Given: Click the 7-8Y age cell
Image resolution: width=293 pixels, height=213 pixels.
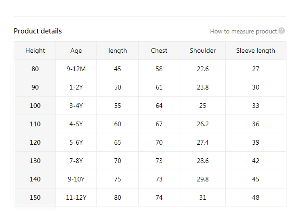Looking at the screenshot, I should (x=76, y=161).
